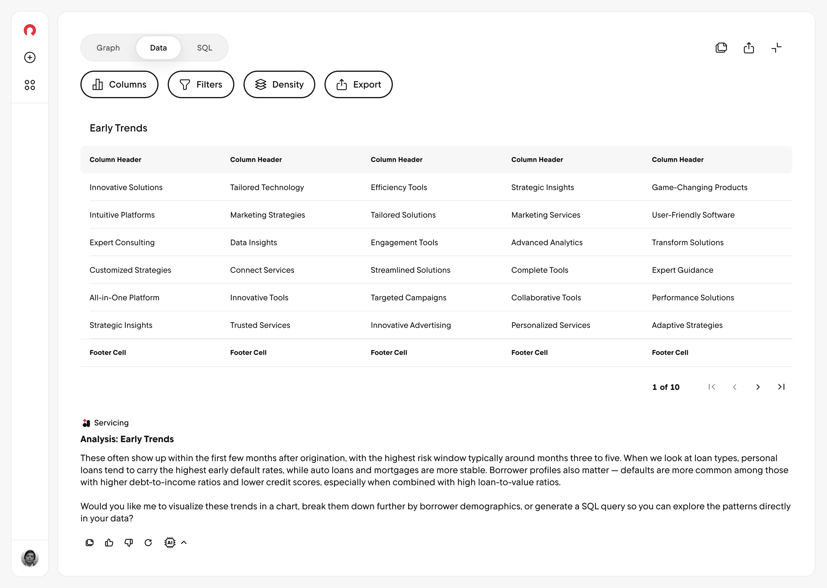
Task: Open the Columns selector
Action: (119, 84)
